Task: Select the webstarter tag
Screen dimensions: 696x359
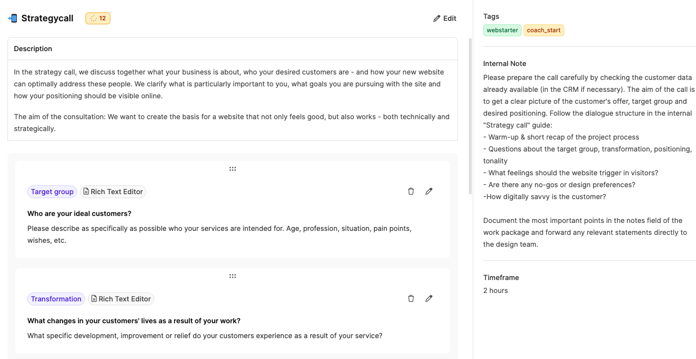Action: click(x=502, y=30)
